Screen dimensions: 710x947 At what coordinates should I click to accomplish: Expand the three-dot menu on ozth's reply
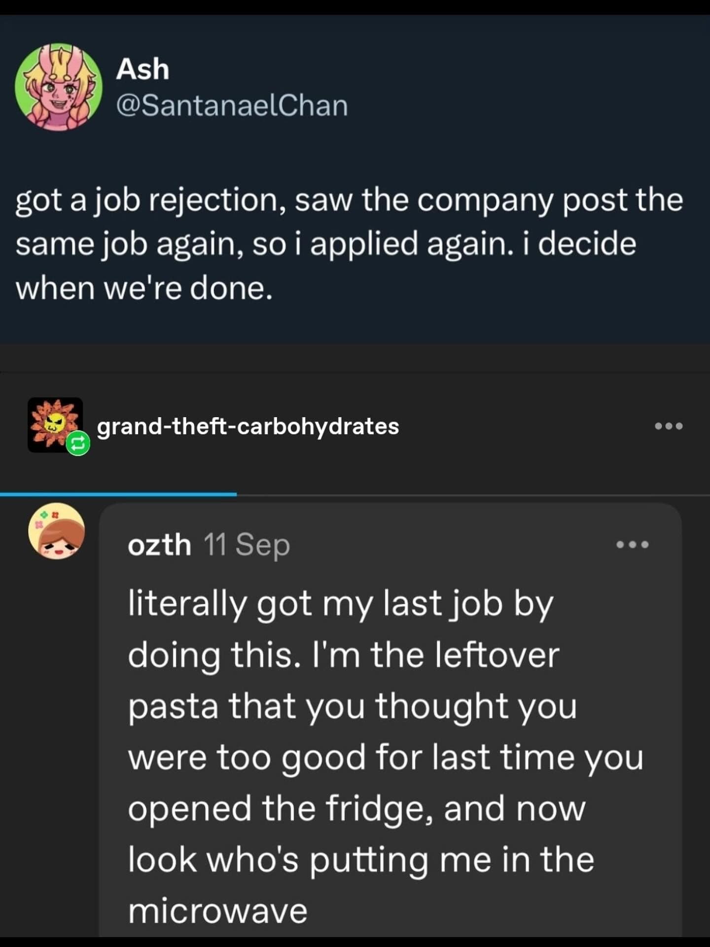tap(633, 545)
